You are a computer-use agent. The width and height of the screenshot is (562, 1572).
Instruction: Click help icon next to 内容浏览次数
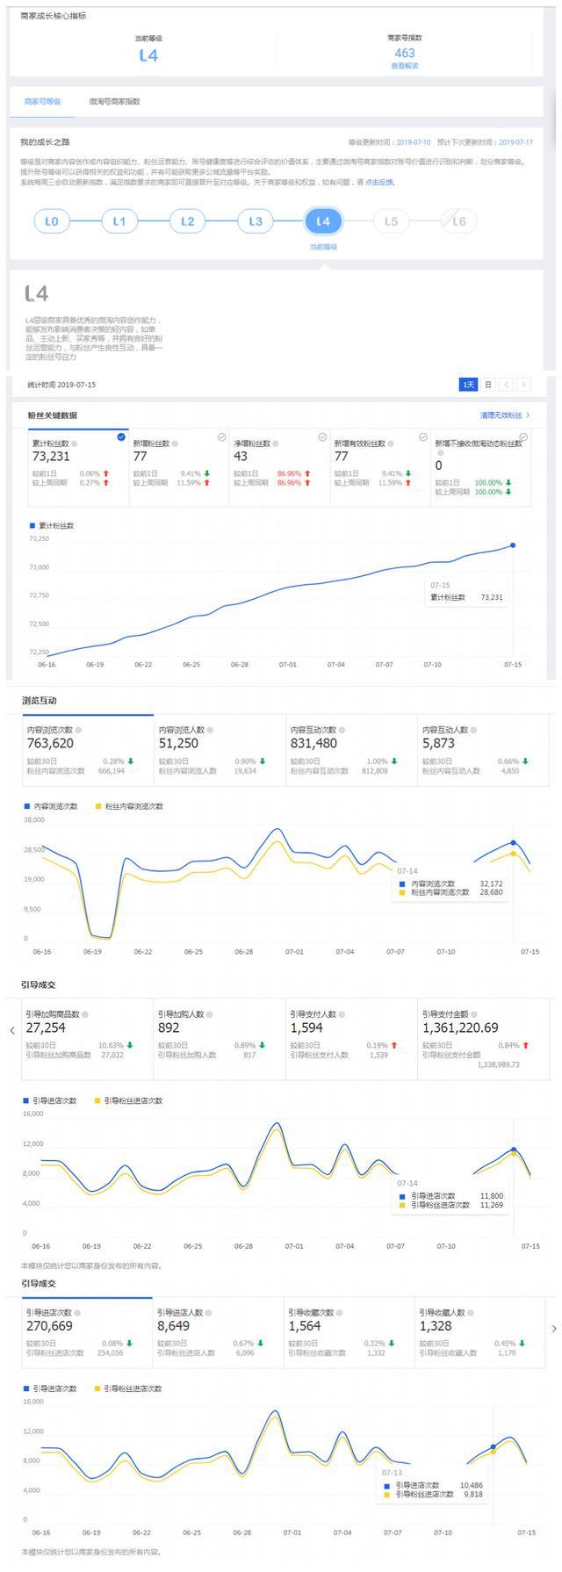[79, 730]
